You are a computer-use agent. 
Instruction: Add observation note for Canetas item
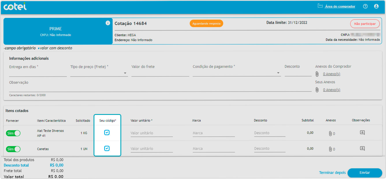(362, 148)
